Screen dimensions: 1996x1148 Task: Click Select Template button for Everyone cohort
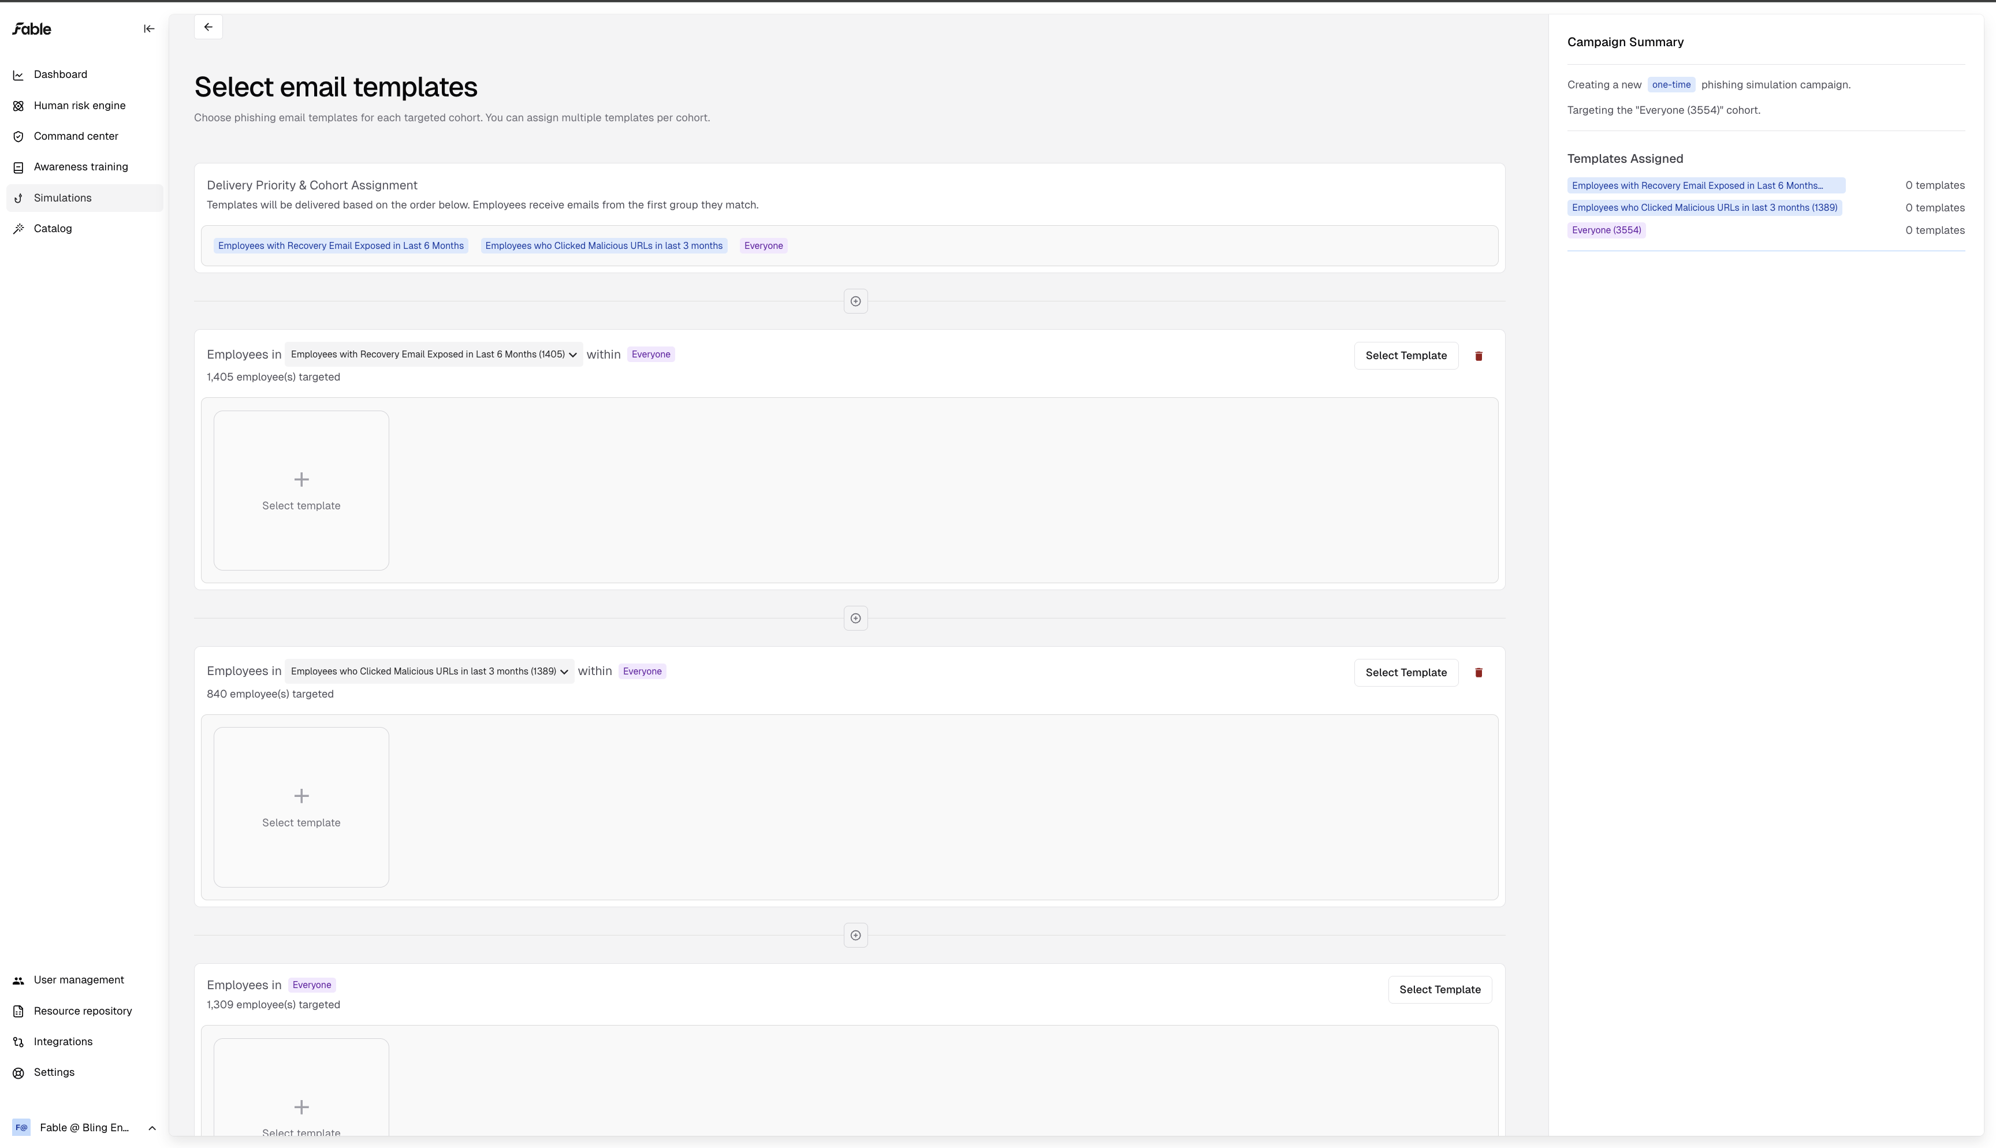click(x=1439, y=990)
